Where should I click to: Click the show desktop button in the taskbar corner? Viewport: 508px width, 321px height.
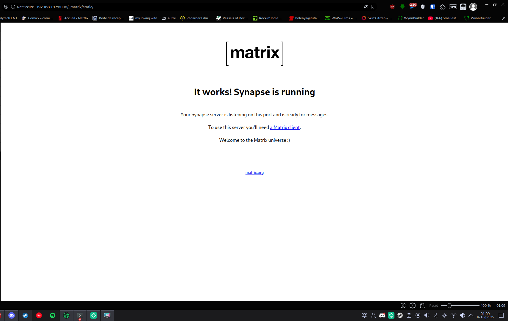coord(501,315)
